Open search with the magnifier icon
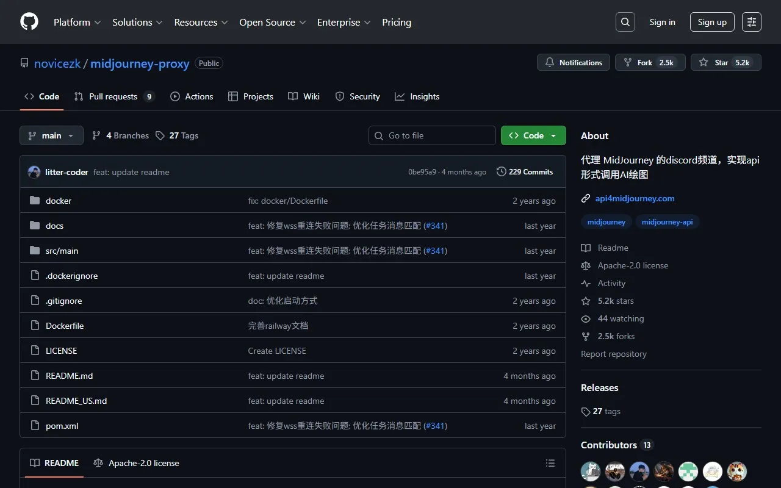Screen dimensions: 781x488 [625, 22]
